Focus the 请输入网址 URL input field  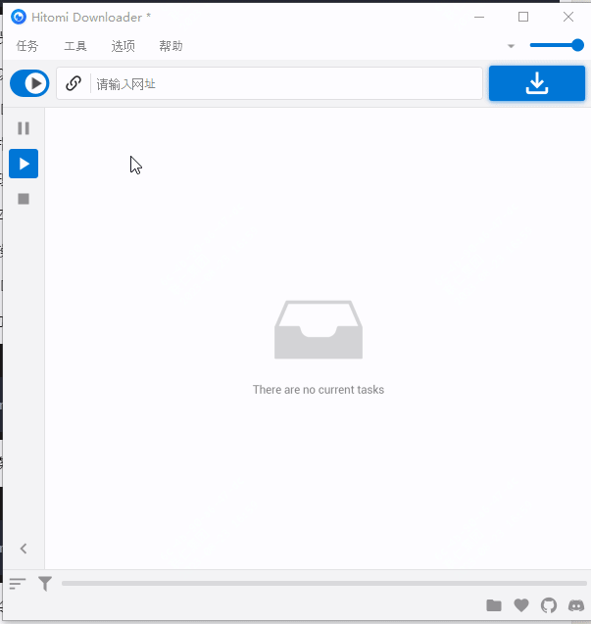coord(284,84)
